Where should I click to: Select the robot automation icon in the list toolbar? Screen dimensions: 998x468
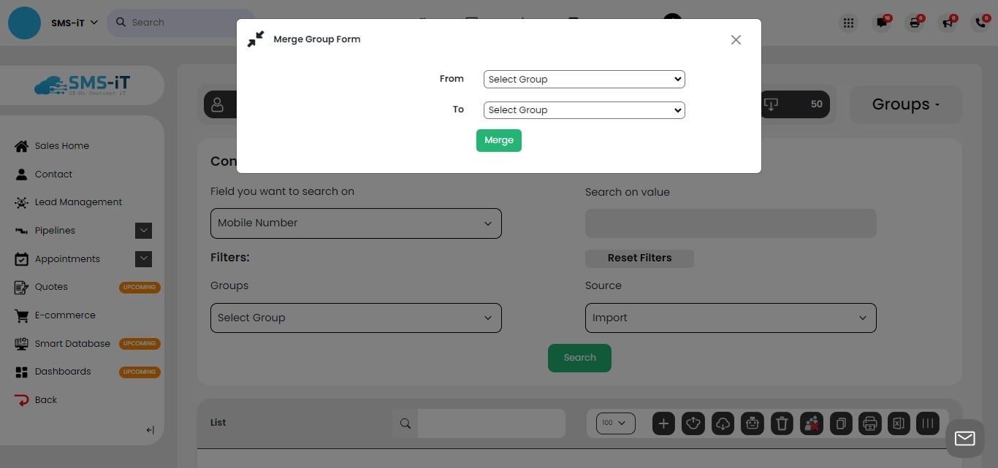pyautogui.click(x=752, y=423)
